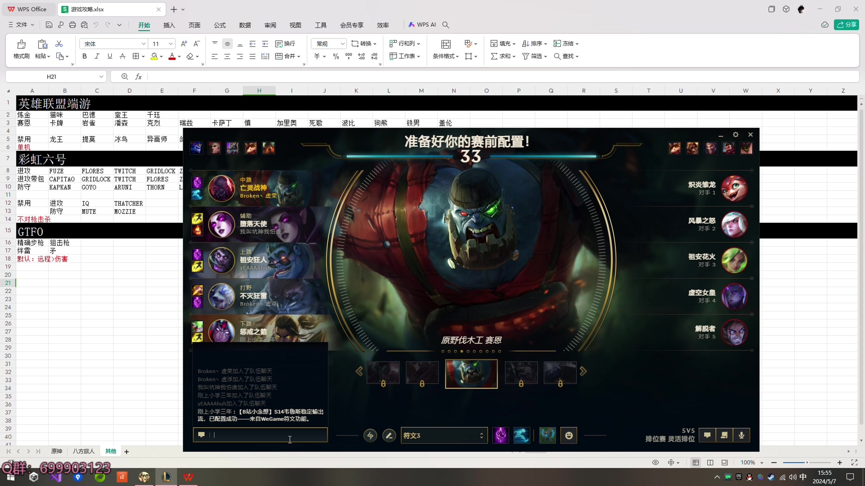Open the ward skin selector icon

[x=547, y=435]
